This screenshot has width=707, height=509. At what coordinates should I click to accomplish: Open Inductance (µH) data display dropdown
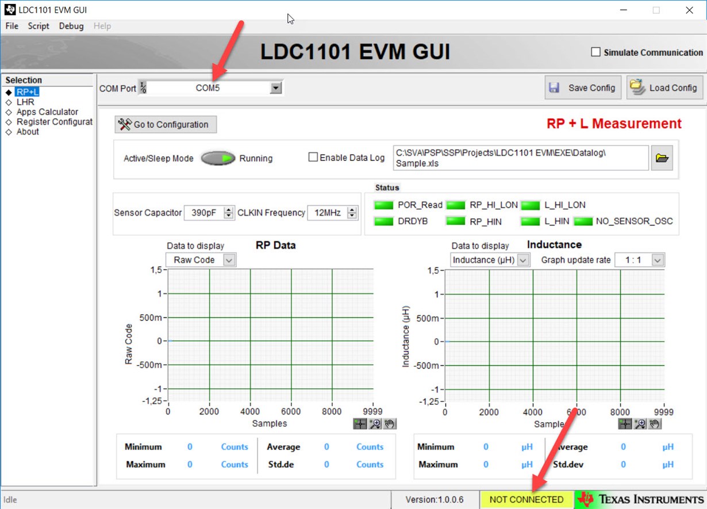click(523, 260)
